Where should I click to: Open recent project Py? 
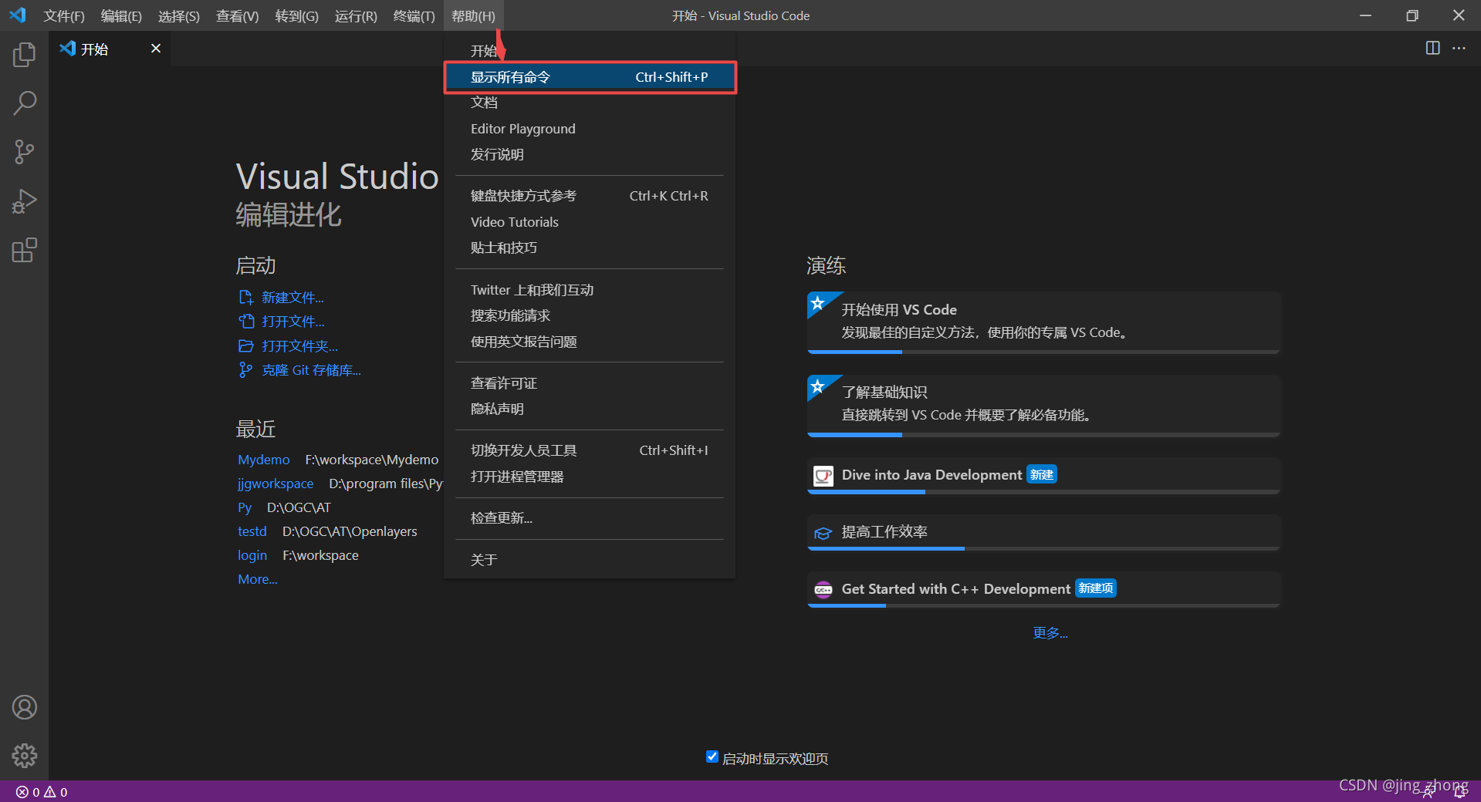pyautogui.click(x=245, y=507)
